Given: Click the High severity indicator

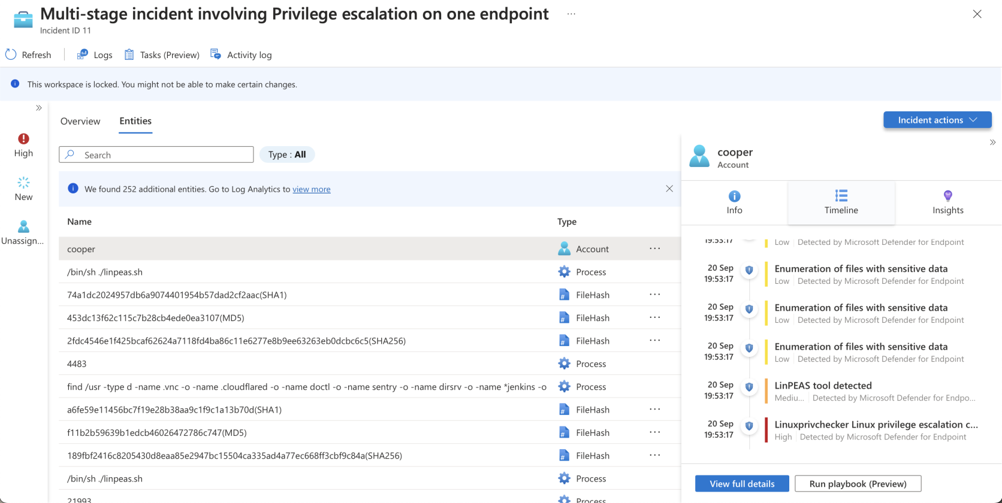Looking at the screenshot, I should 23,146.
